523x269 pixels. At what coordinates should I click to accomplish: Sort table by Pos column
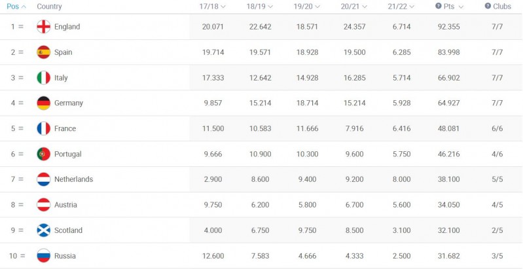click(16, 7)
